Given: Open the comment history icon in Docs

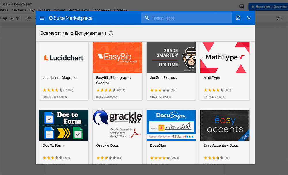Looking at the screenshot, I should [242, 7].
